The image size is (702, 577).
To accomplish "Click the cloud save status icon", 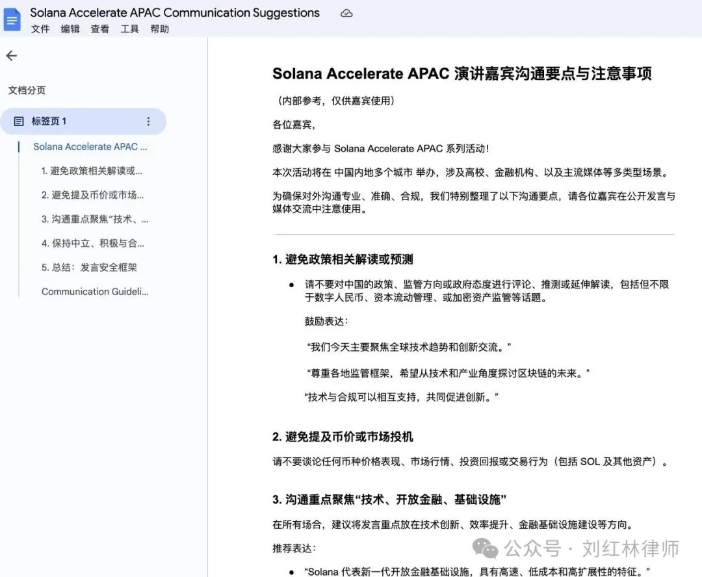I will point(346,12).
